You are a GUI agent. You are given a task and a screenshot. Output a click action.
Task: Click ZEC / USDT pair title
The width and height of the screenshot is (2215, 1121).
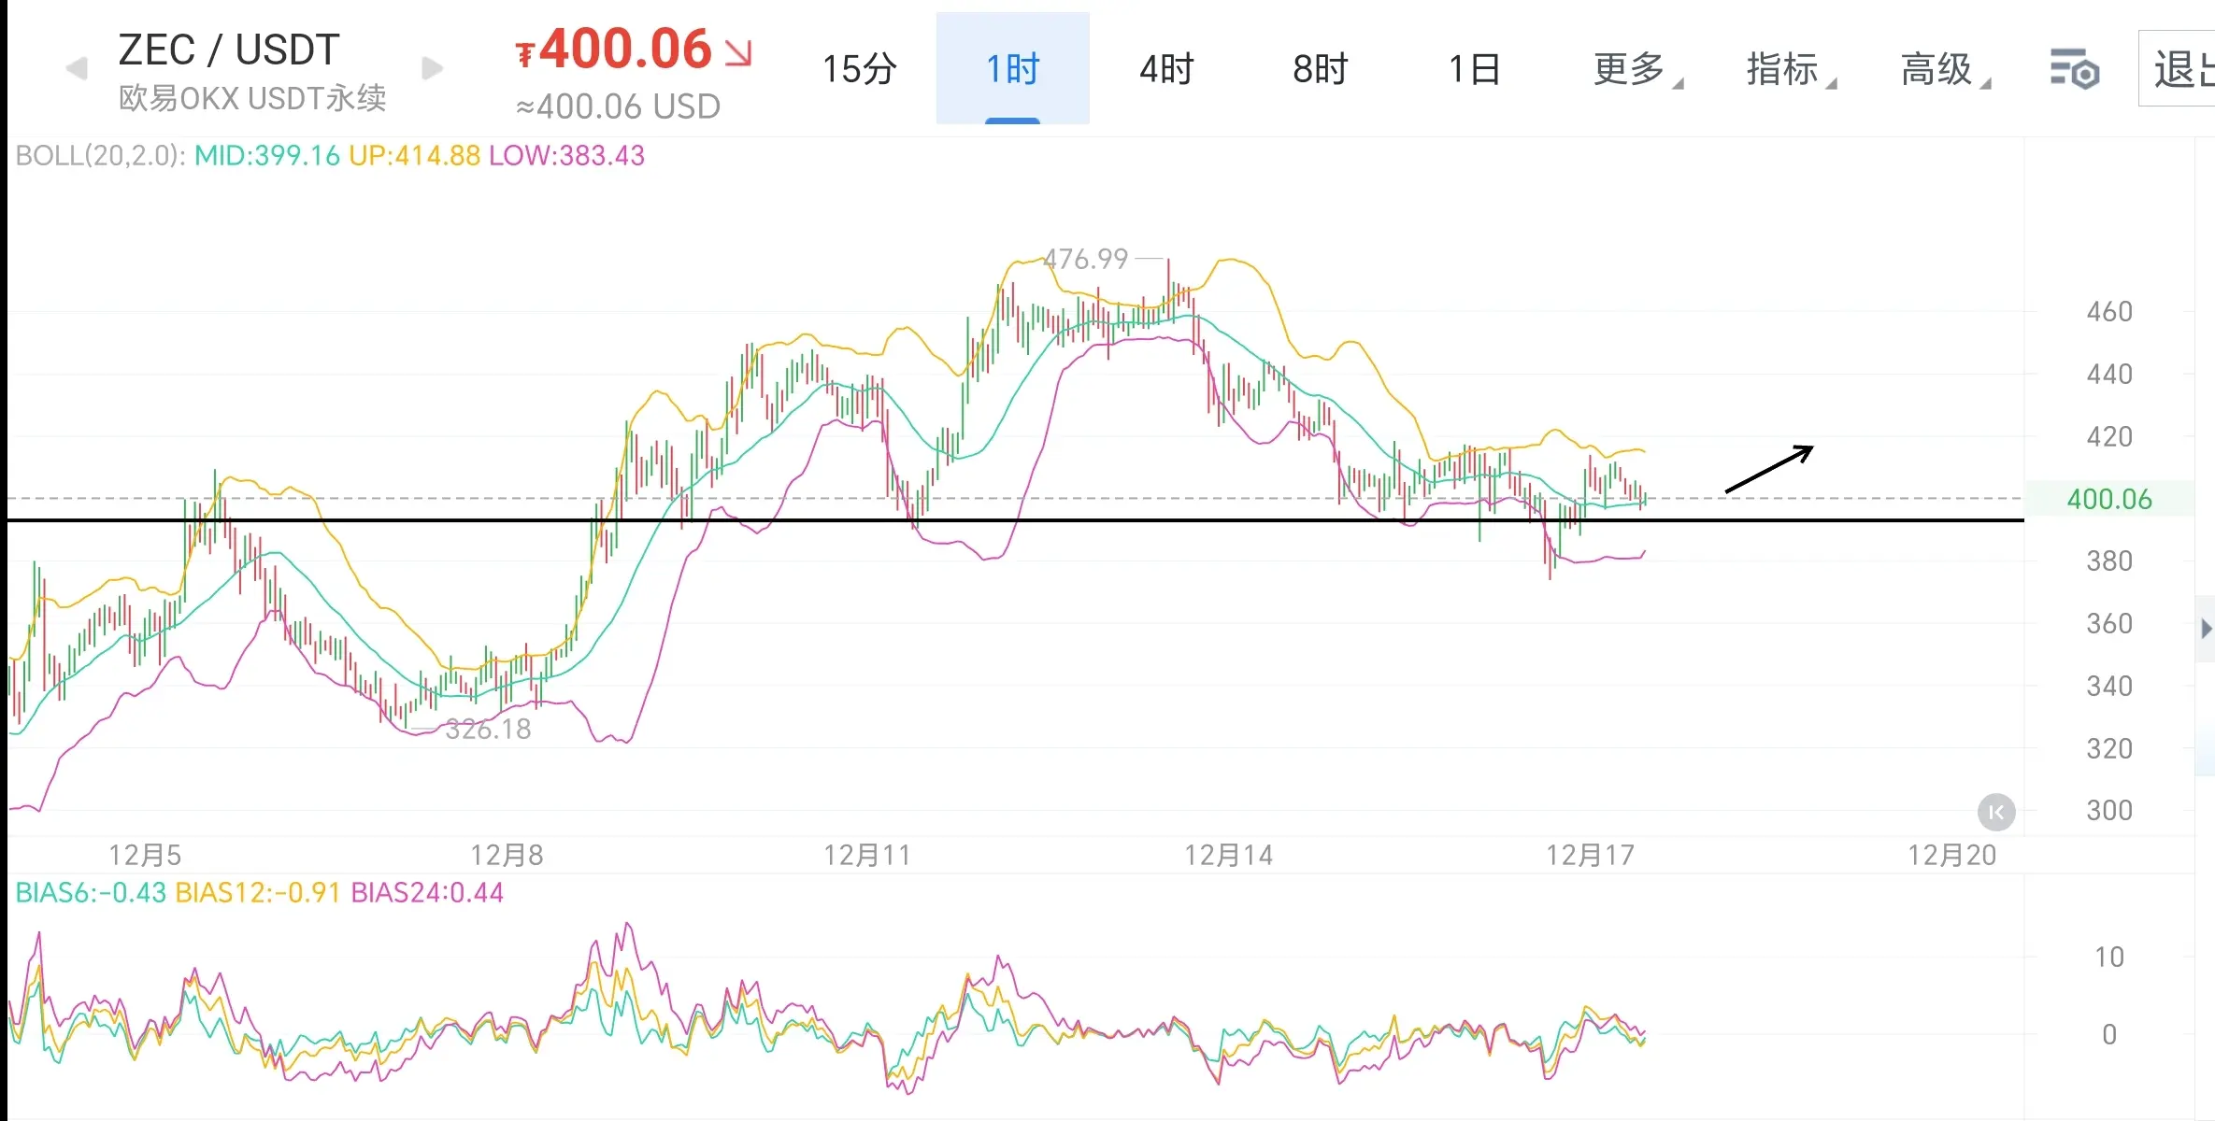coord(229,50)
